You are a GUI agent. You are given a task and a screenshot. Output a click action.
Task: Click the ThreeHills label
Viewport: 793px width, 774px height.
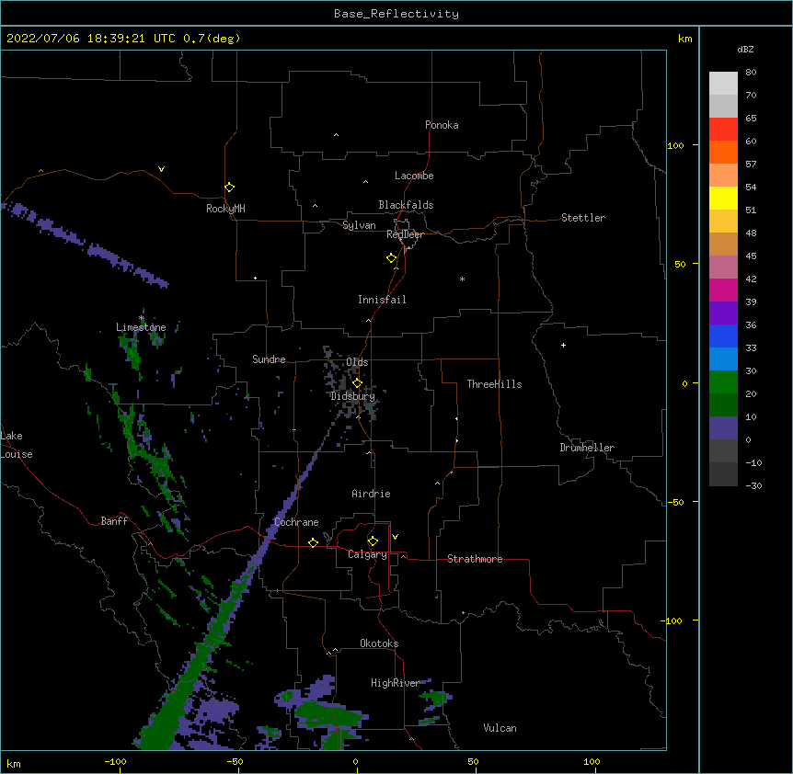[494, 384]
